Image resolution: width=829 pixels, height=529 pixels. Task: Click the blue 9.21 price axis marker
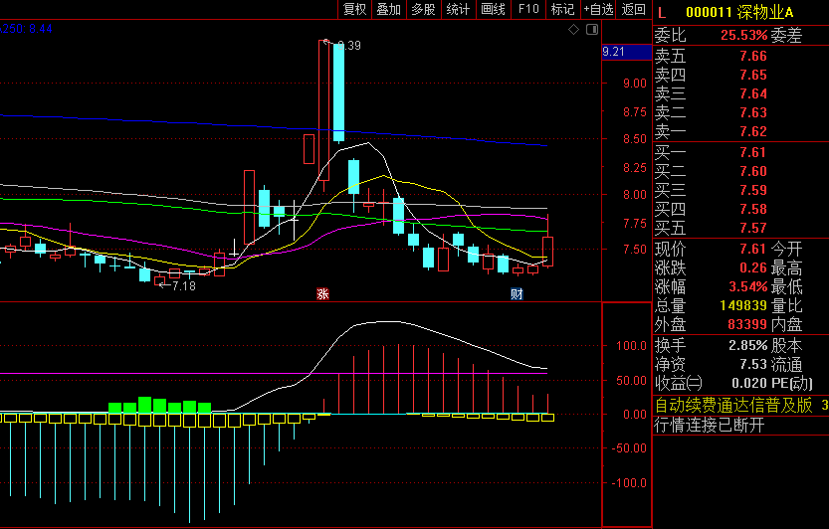pos(614,52)
